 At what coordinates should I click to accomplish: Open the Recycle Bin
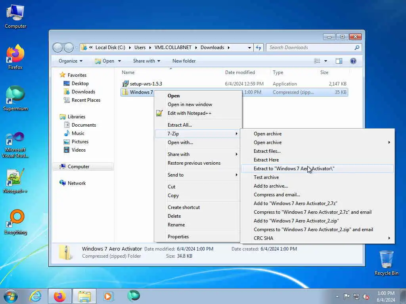pos(386,263)
